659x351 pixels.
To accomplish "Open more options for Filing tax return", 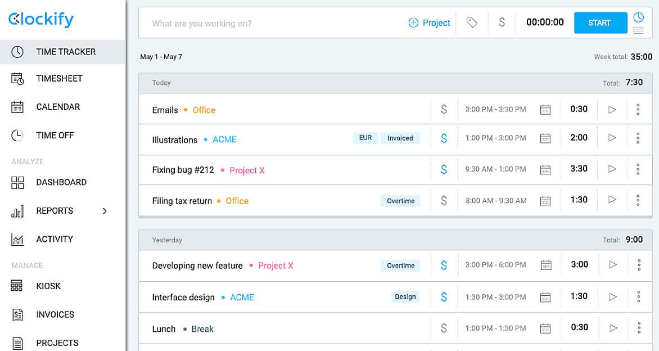I will (638, 200).
